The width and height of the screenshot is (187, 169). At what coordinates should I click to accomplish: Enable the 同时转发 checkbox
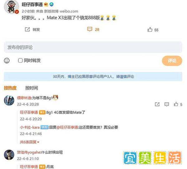tap(20, 60)
